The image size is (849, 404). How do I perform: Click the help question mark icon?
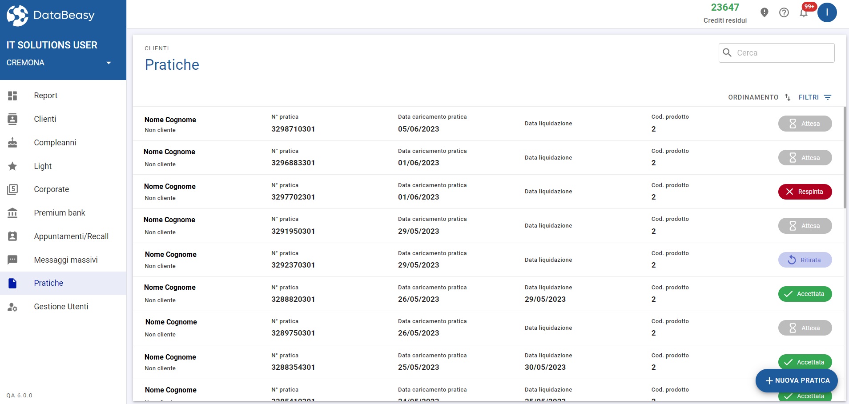pyautogui.click(x=784, y=12)
